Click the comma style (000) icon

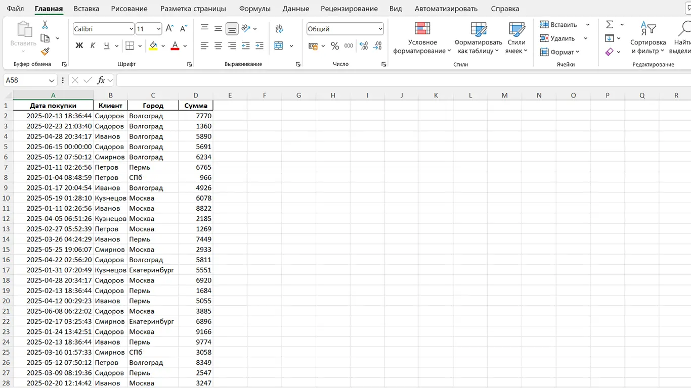coord(348,45)
